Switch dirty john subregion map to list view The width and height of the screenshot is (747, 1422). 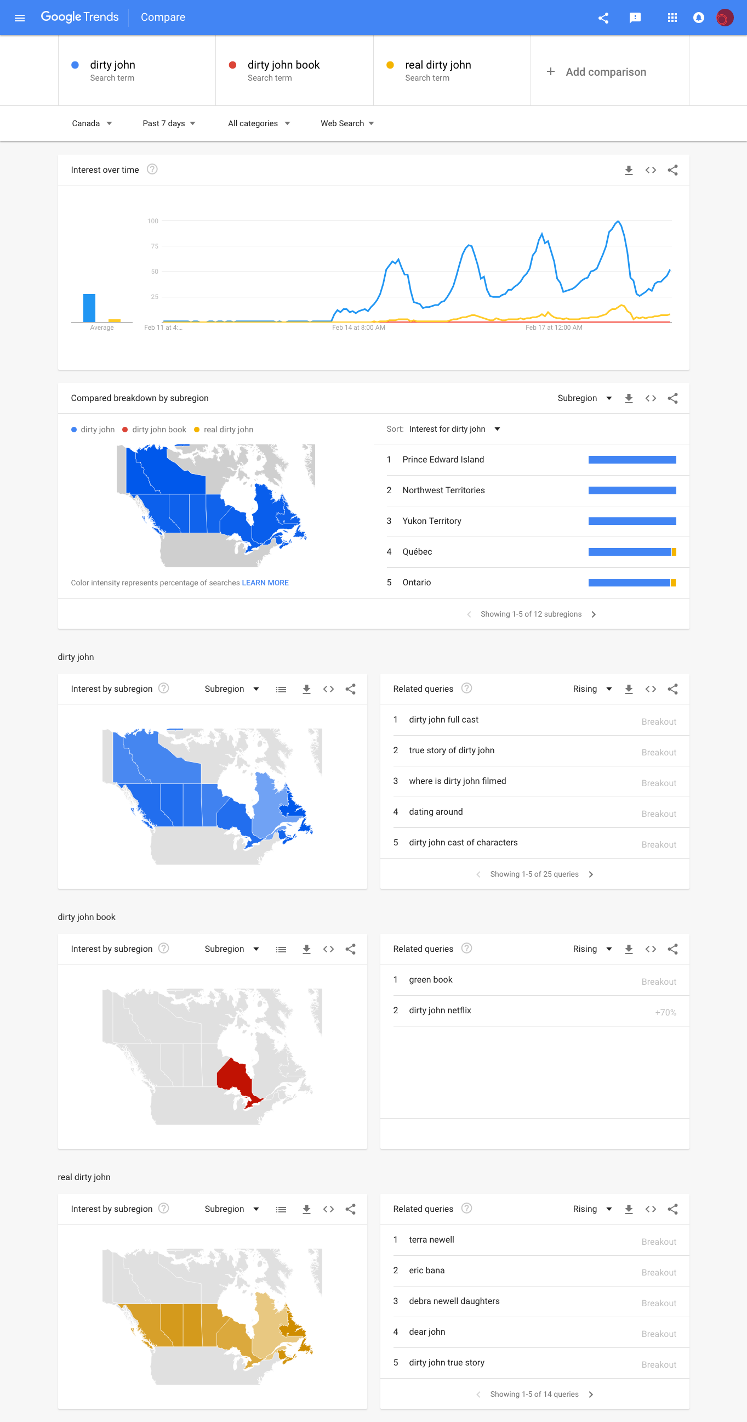[281, 689]
